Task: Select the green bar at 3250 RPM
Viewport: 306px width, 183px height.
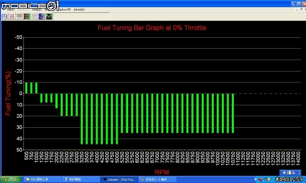Action: (82, 119)
